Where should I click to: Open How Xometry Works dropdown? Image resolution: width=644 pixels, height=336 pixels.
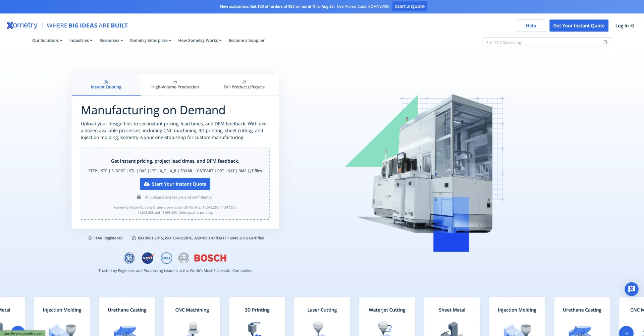200,40
